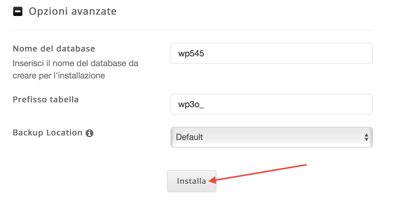The height and width of the screenshot is (212, 393).
Task: Open the Backup Location dropdown
Action: click(271, 137)
